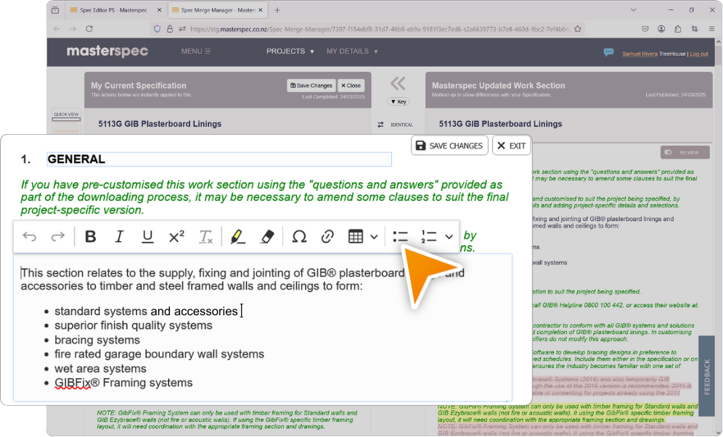Select the highlight eraser tool

pyautogui.click(x=267, y=237)
